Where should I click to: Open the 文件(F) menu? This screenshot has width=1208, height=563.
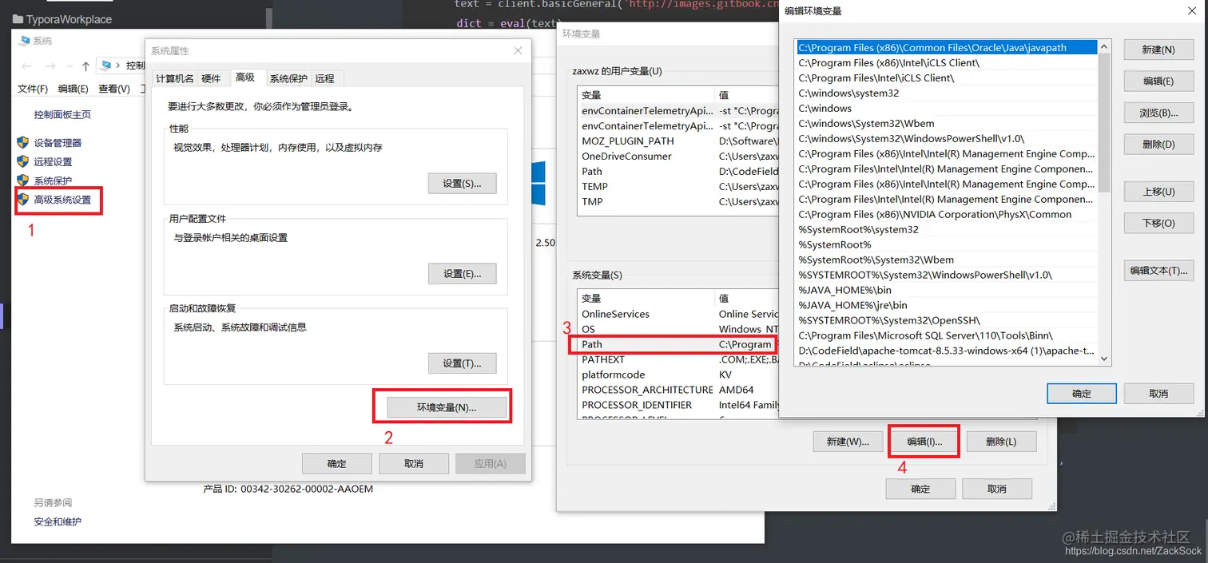click(33, 89)
